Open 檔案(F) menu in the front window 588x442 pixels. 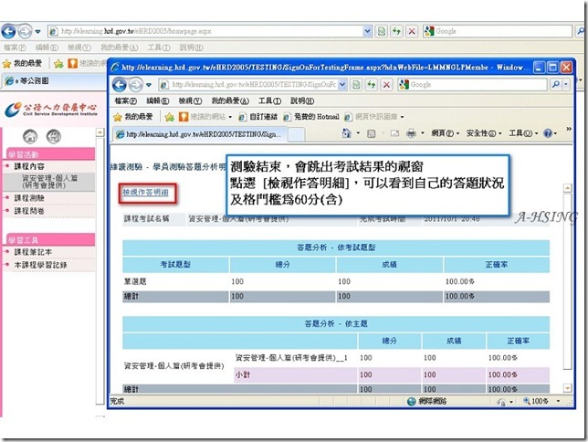coord(125,101)
